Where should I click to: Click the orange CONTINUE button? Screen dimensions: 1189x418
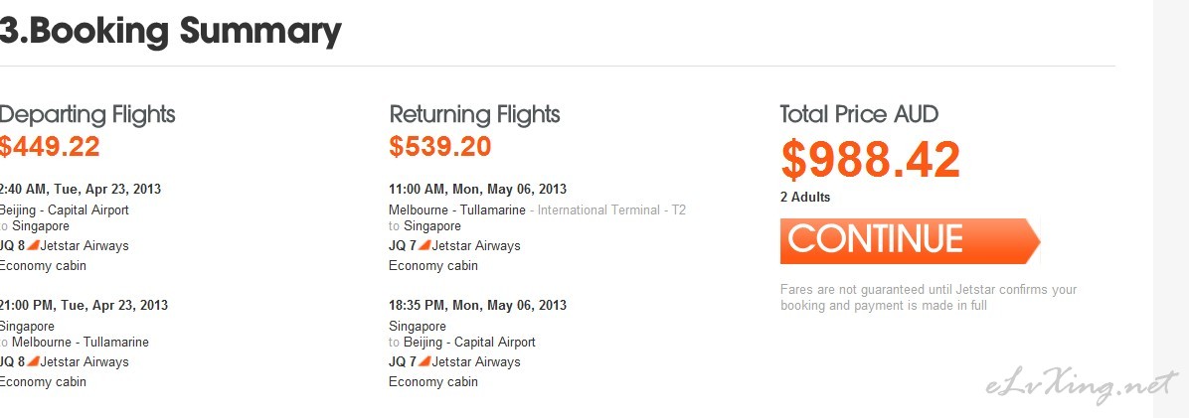click(x=910, y=241)
